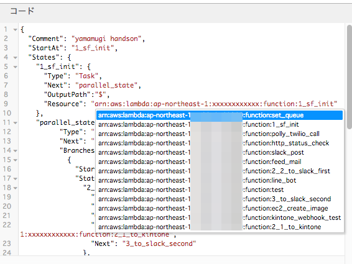
Task: Pick the function:test suggestion
Action: 220,189
